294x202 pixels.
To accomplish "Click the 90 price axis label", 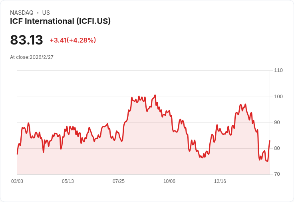I will pos(277,122).
